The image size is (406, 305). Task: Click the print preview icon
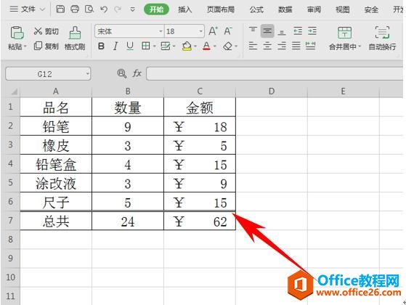tap(89, 9)
